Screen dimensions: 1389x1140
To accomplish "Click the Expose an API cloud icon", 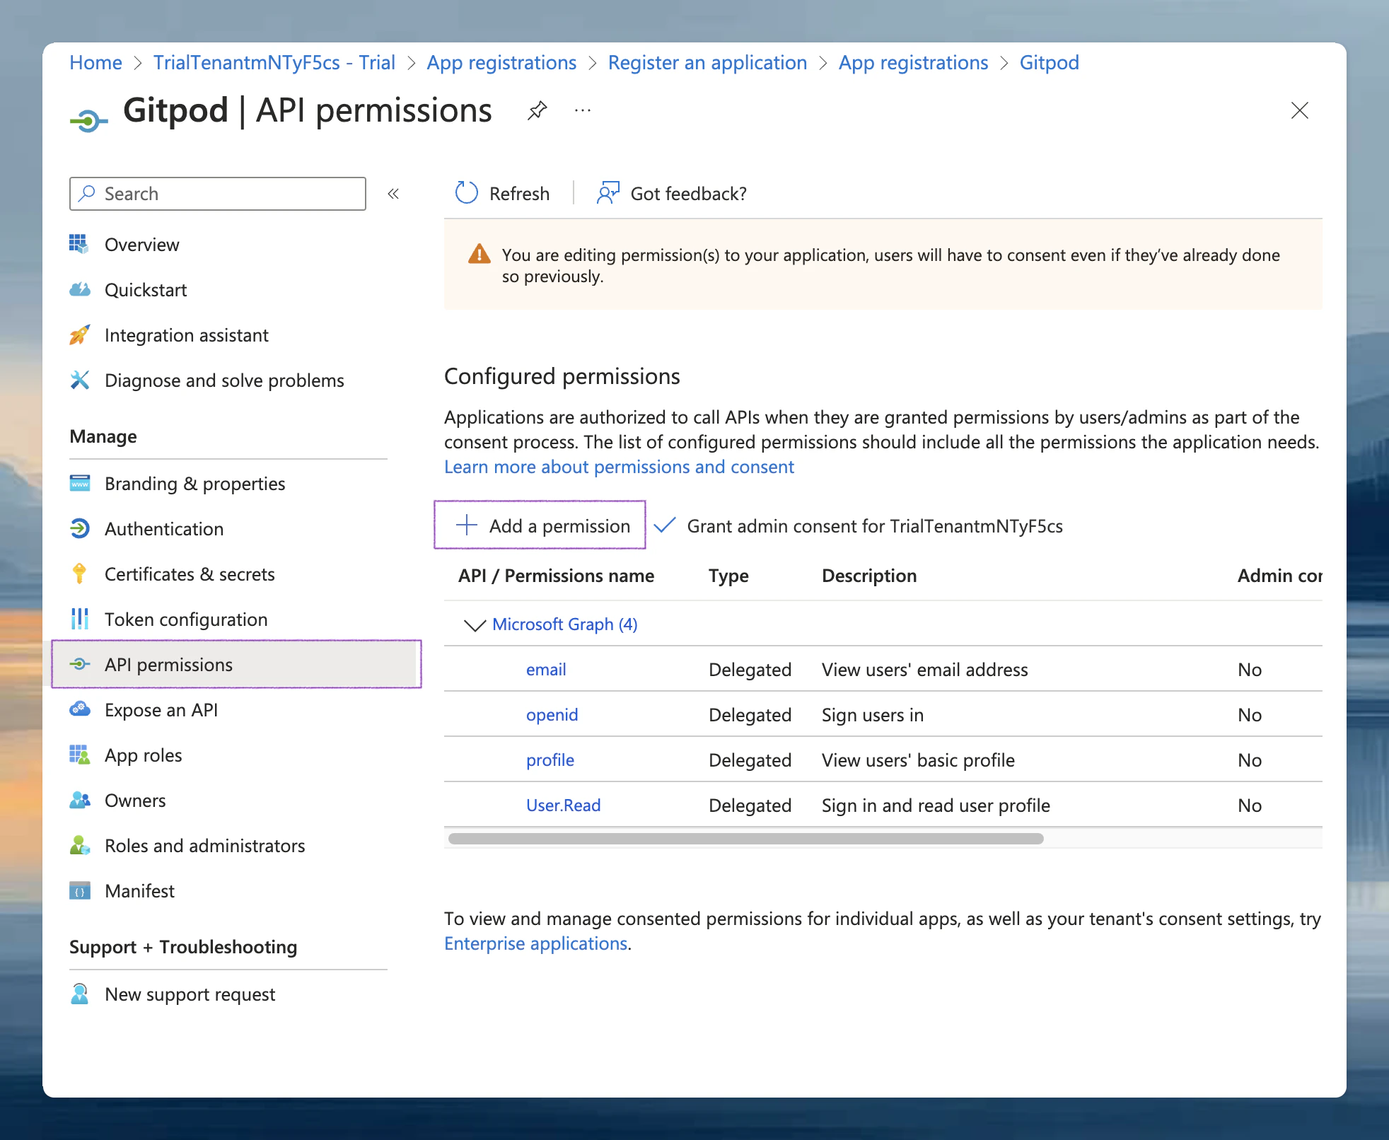I will pos(80,710).
